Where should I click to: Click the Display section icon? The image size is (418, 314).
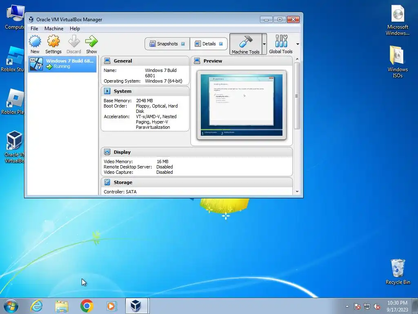107,152
